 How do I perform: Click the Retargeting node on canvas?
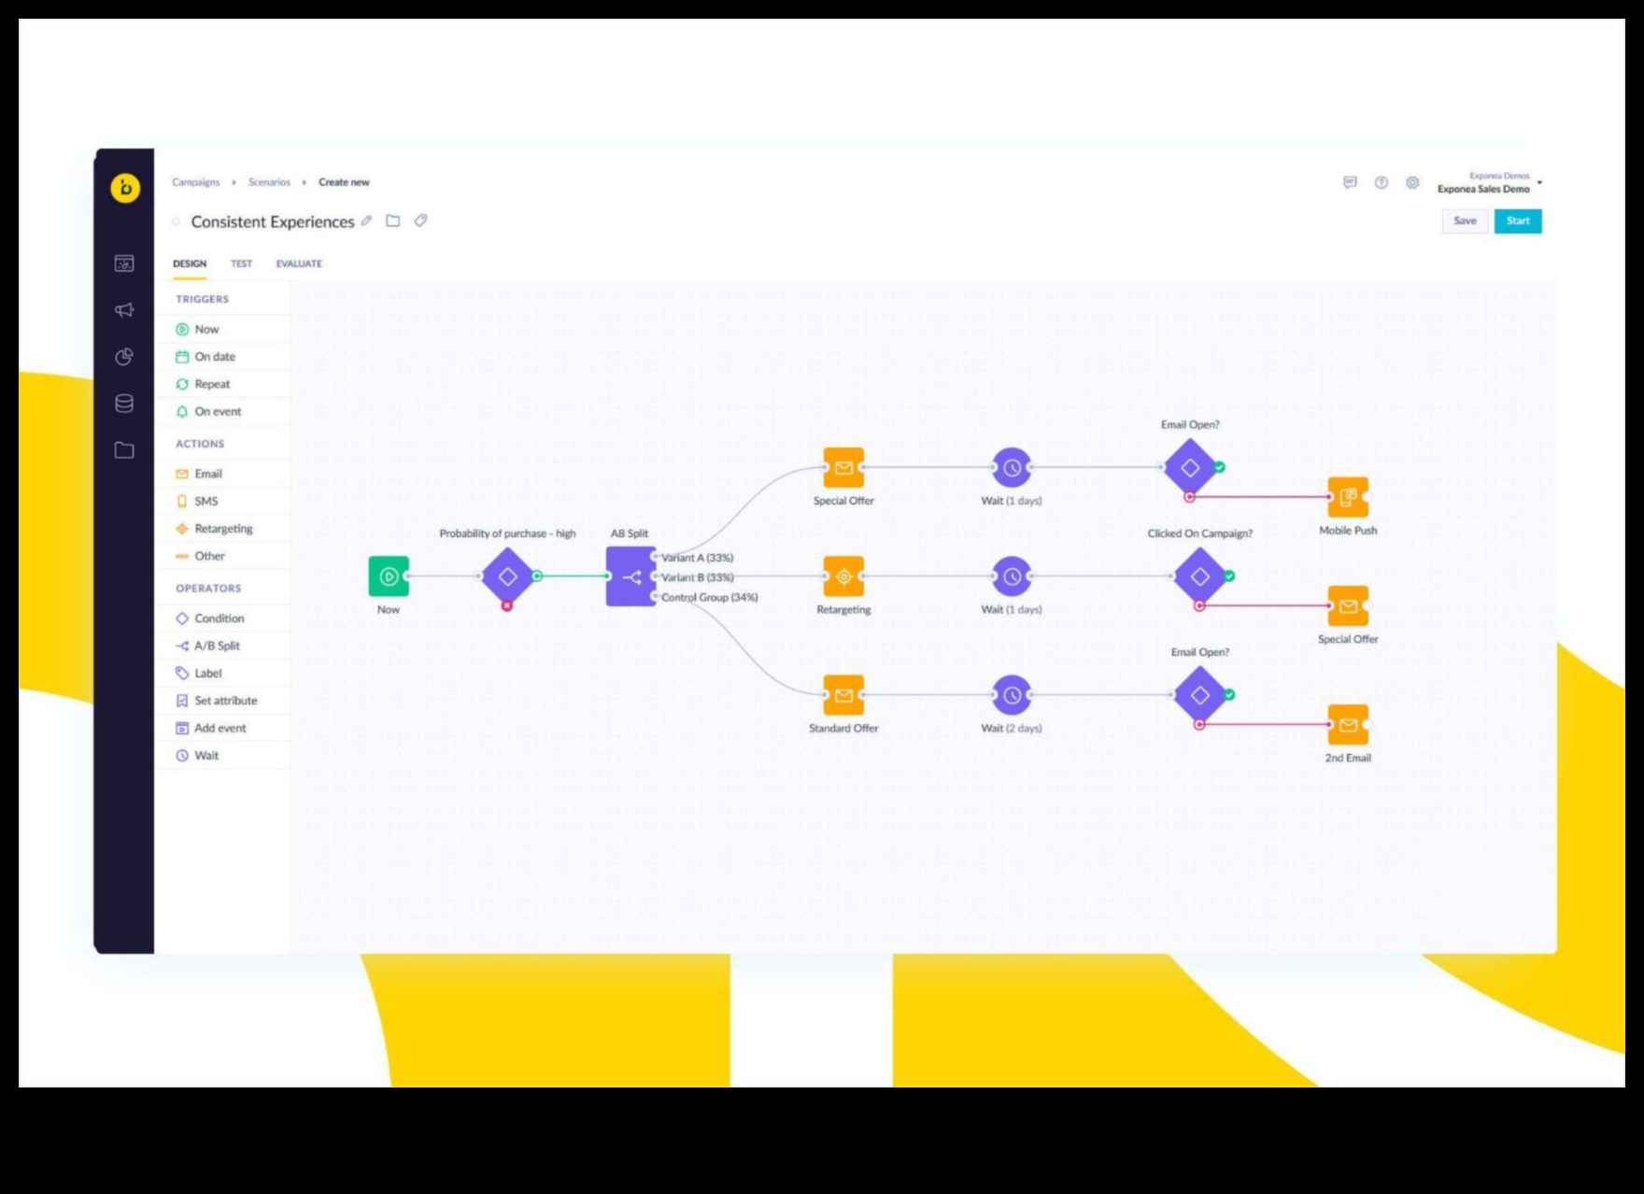click(x=843, y=576)
